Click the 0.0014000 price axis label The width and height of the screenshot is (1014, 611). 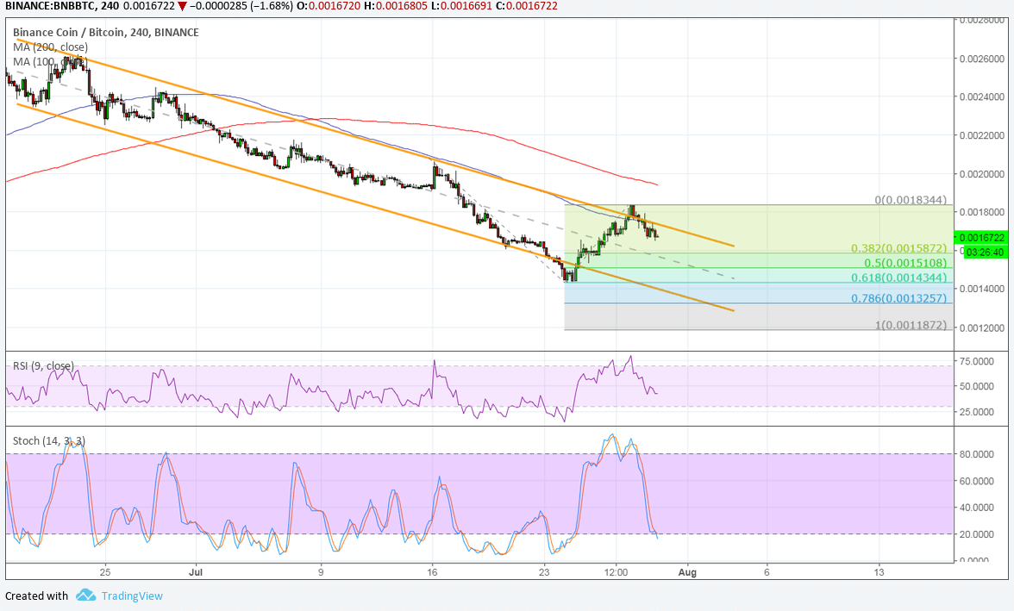(x=982, y=289)
